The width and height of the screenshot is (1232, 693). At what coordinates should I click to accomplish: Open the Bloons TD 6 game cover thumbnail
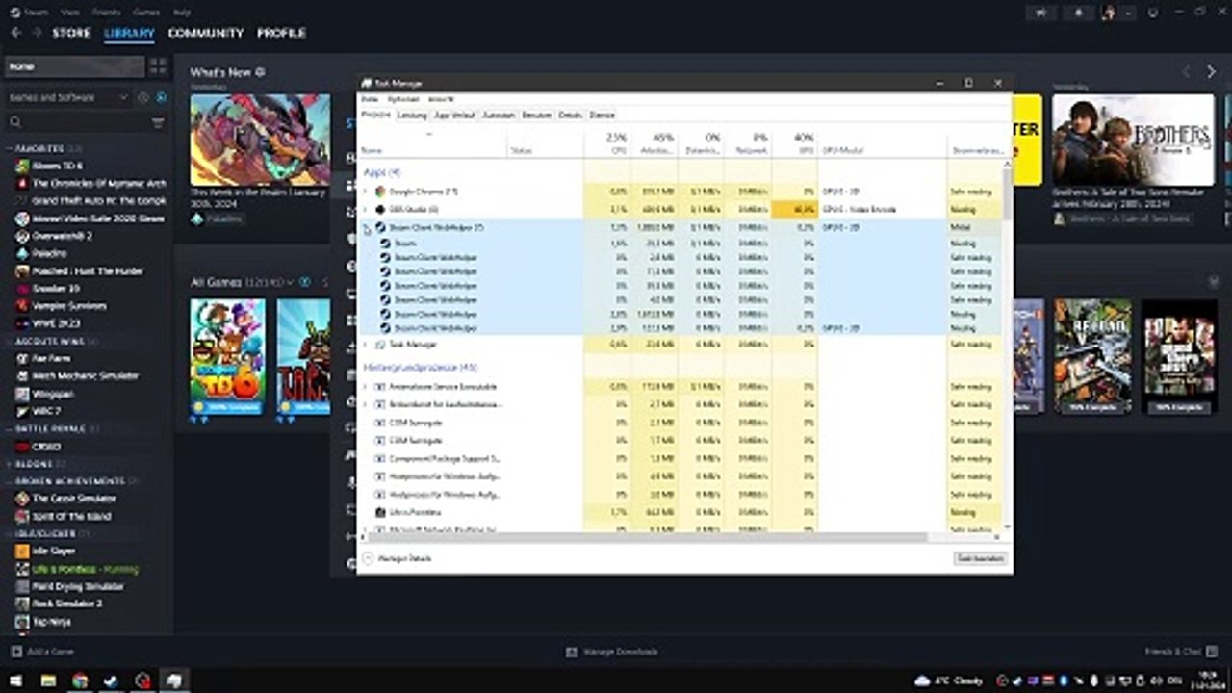point(227,356)
